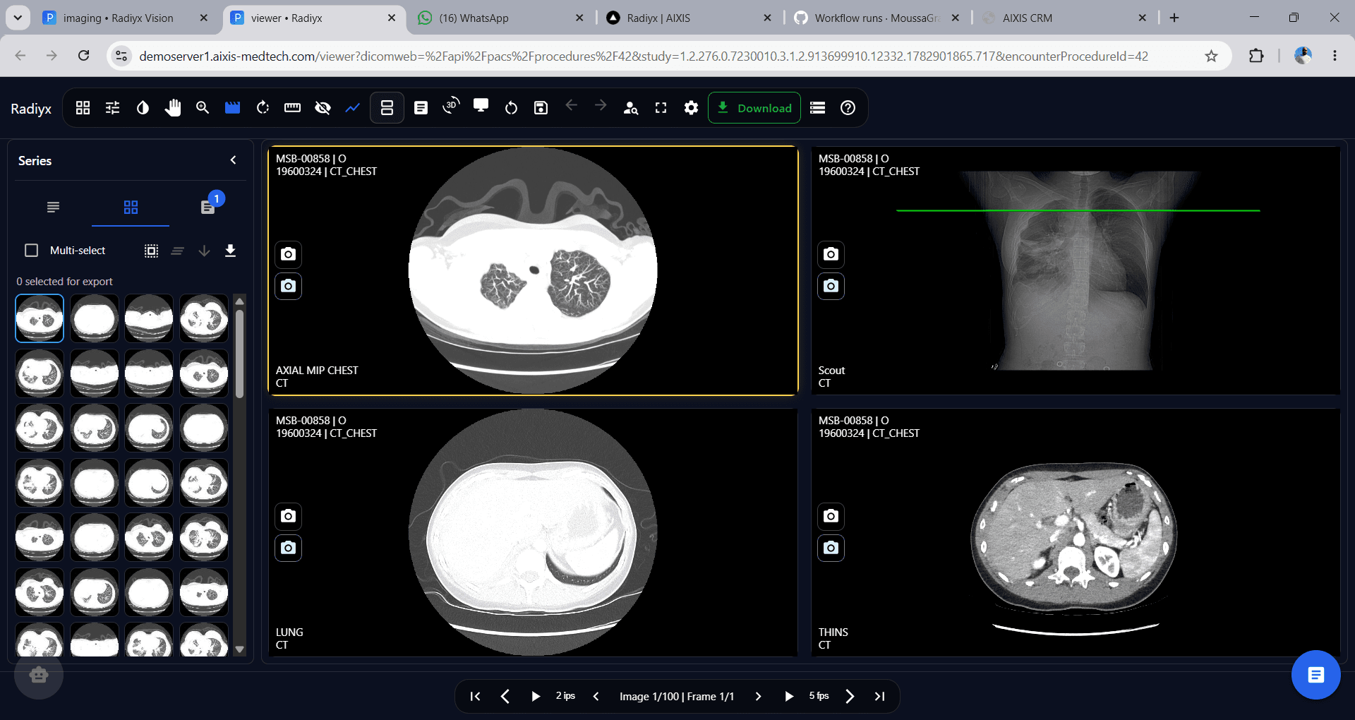The width and height of the screenshot is (1355, 720).
Task: Select the rotate image tool
Action: [x=263, y=108]
